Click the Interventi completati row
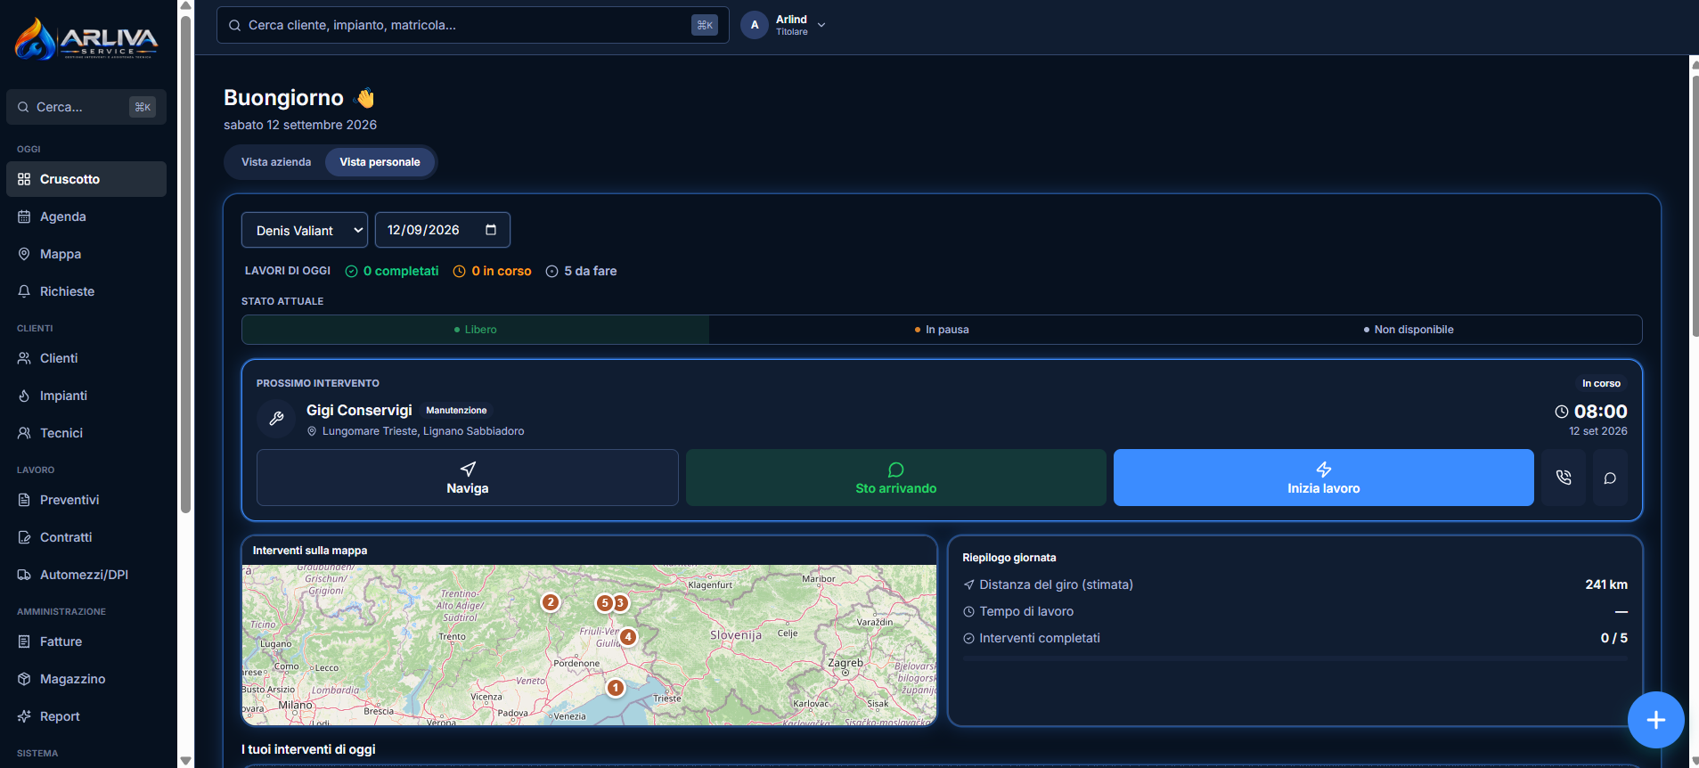1699x768 pixels. coord(1295,638)
